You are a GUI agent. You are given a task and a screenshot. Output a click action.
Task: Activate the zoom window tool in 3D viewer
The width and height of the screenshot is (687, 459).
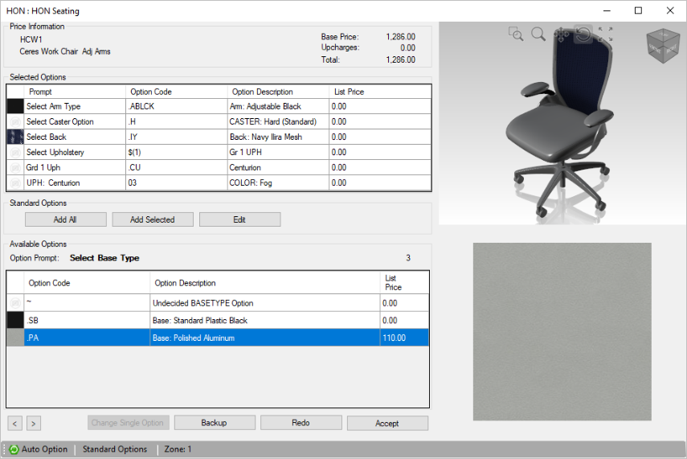tap(516, 34)
